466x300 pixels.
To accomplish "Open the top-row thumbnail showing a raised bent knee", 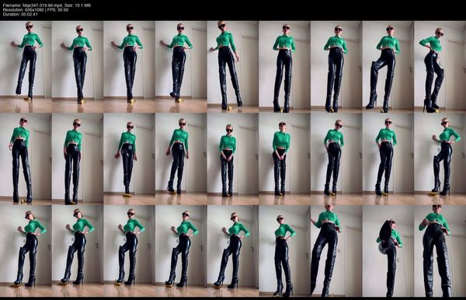I will click(388, 67).
